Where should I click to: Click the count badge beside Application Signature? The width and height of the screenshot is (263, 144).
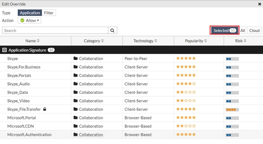coord(51,50)
